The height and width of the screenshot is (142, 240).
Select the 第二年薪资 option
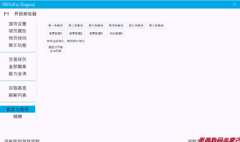pos(76,25)
